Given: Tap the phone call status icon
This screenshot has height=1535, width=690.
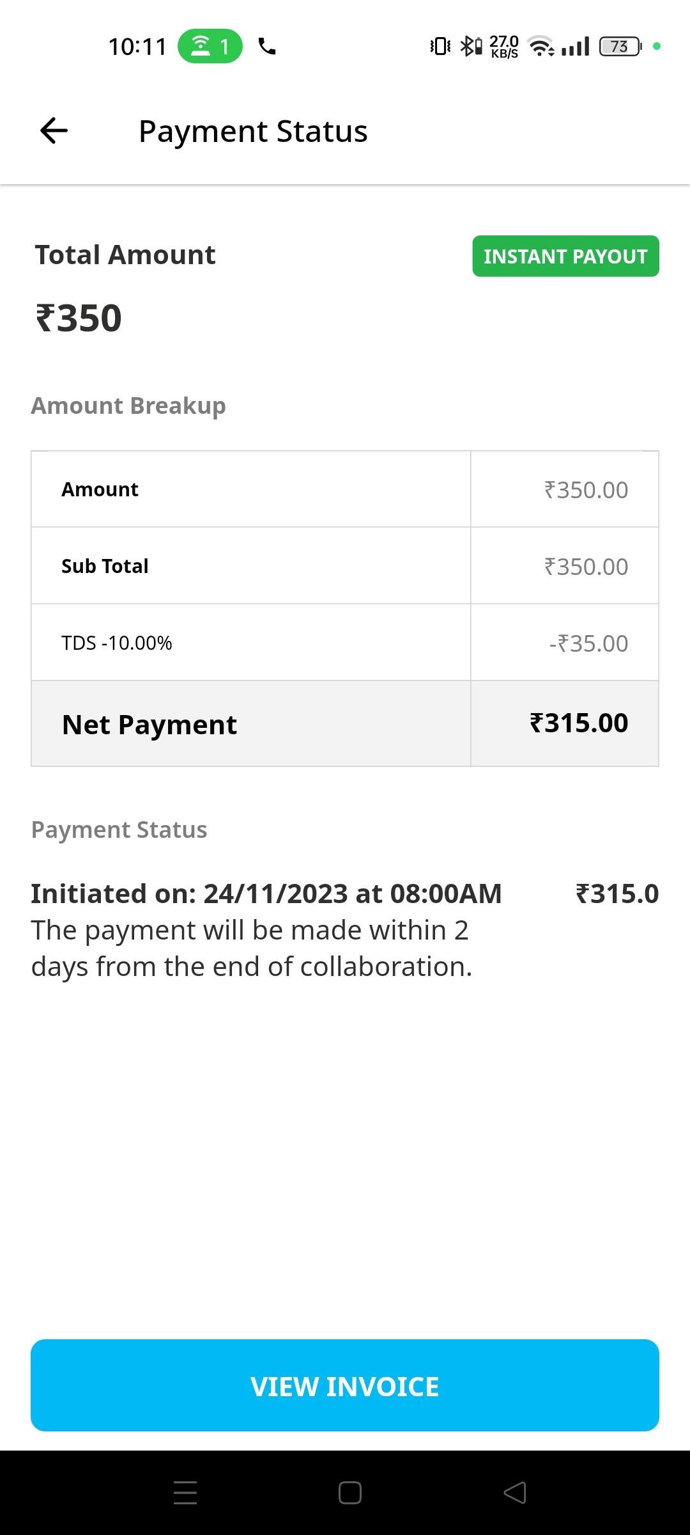Looking at the screenshot, I should (x=267, y=46).
